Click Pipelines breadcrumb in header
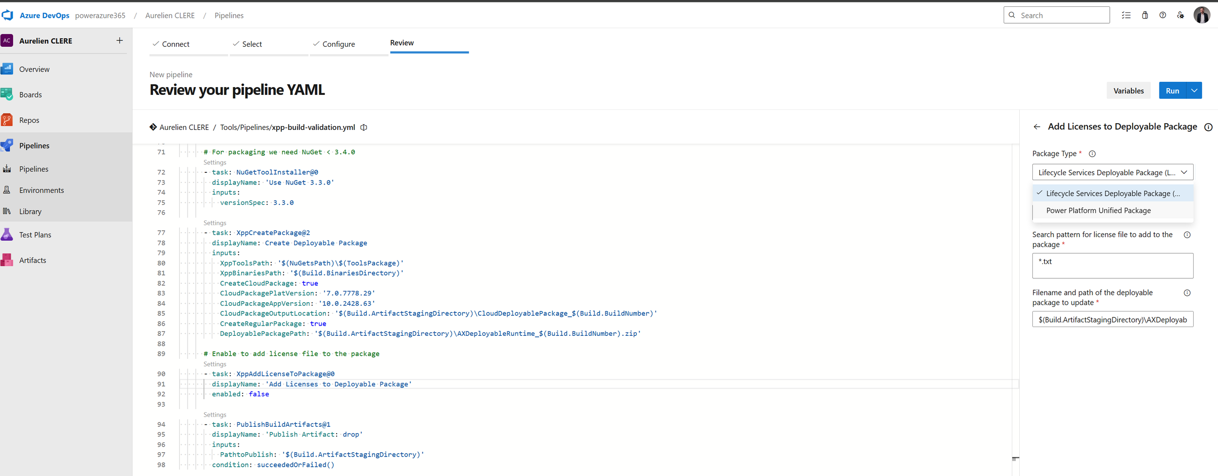The width and height of the screenshot is (1218, 476). click(x=229, y=15)
